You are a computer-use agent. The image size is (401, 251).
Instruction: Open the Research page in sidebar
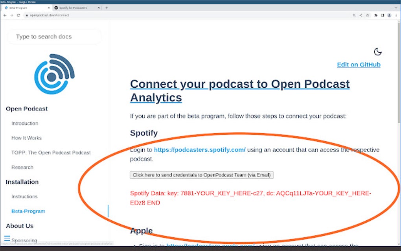click(22, 167)
